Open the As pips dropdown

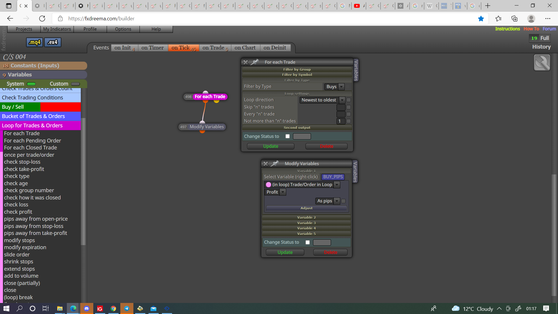328,201
